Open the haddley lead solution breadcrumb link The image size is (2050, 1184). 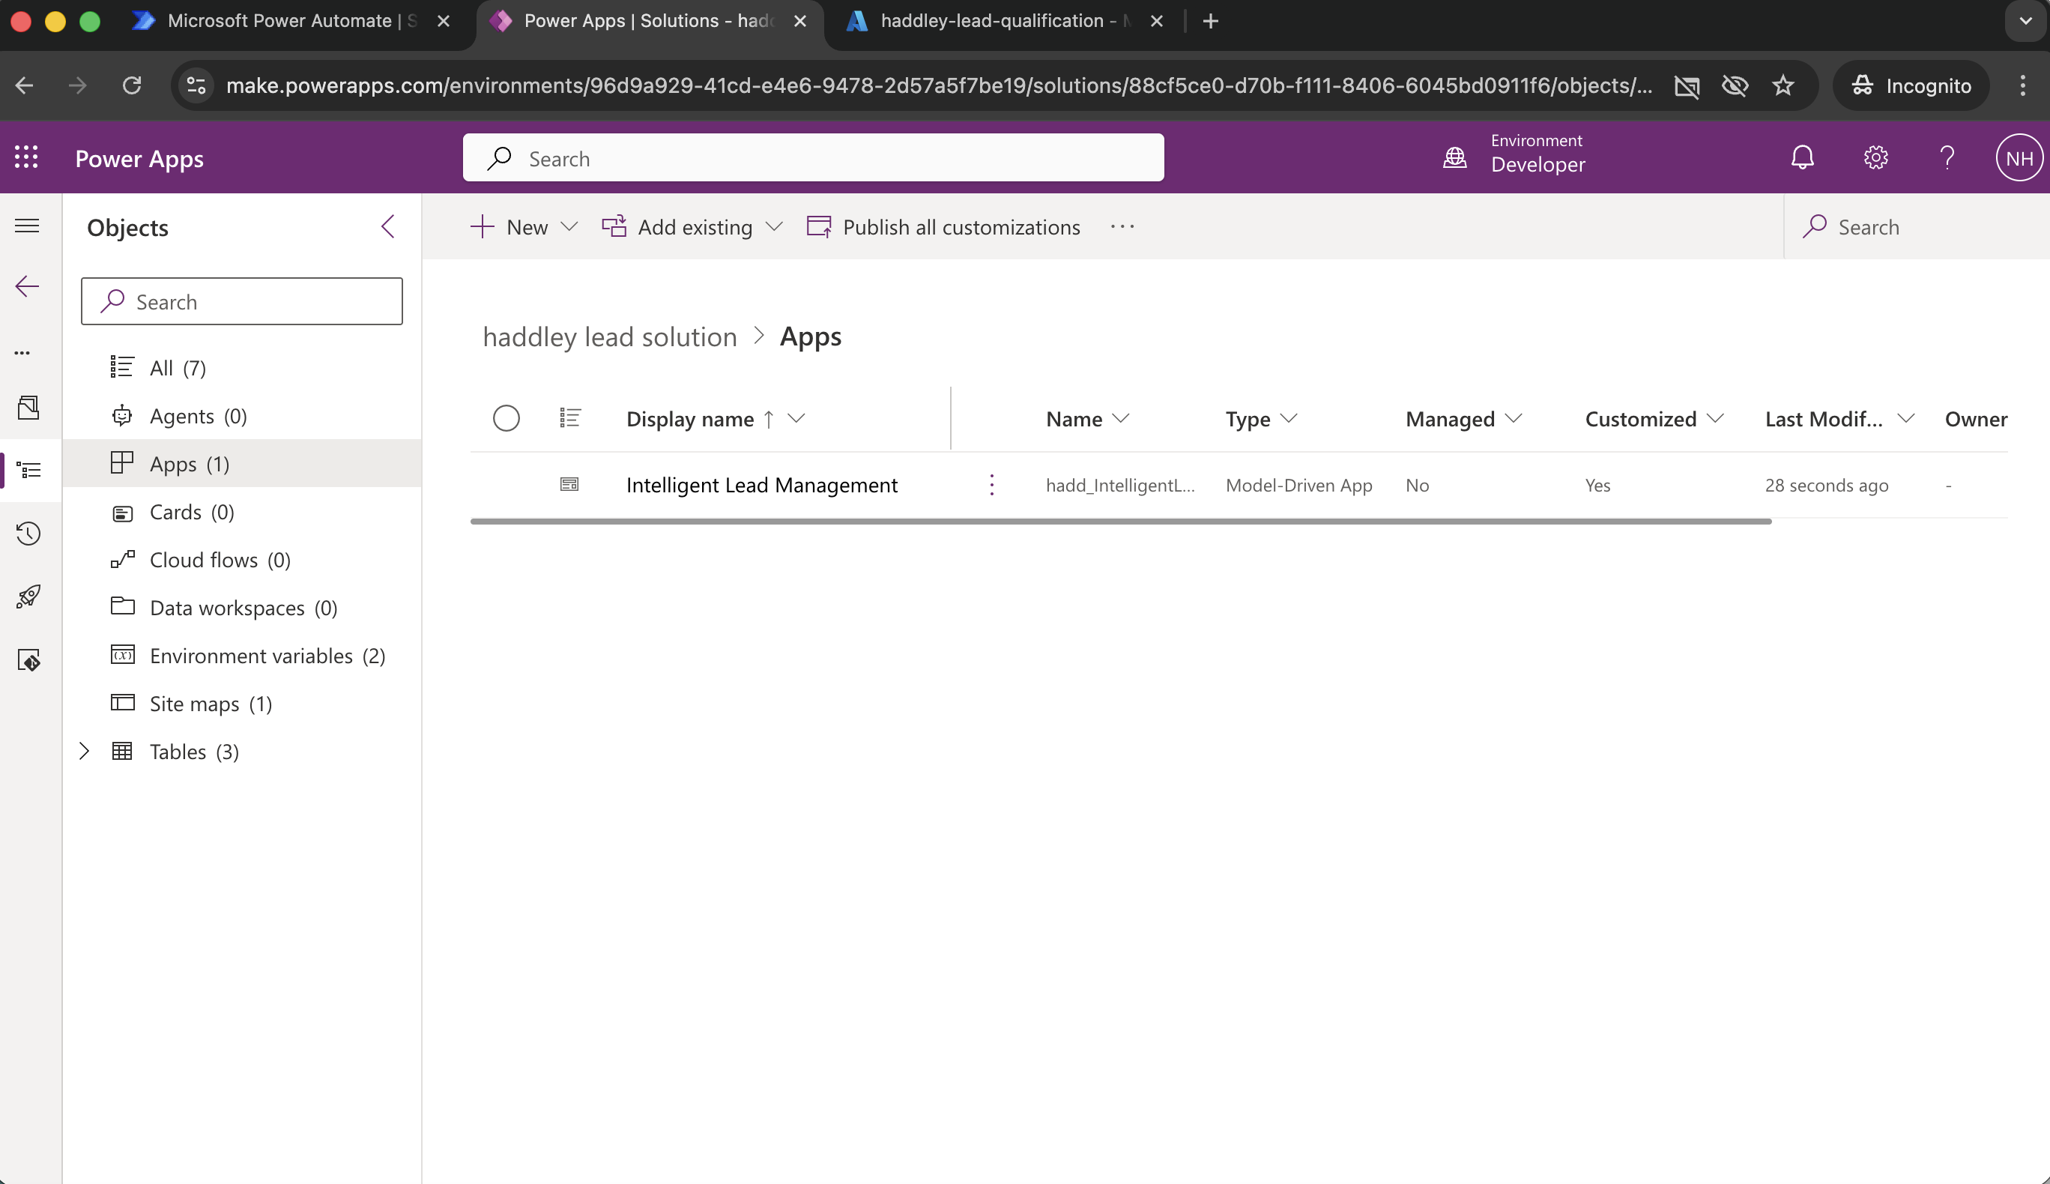pyautogui.click(x=609, y=336)
